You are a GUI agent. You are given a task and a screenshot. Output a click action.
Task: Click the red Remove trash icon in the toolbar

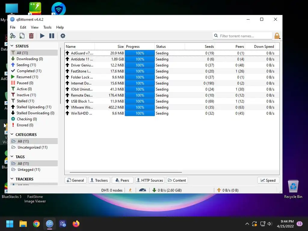(31, 36)
